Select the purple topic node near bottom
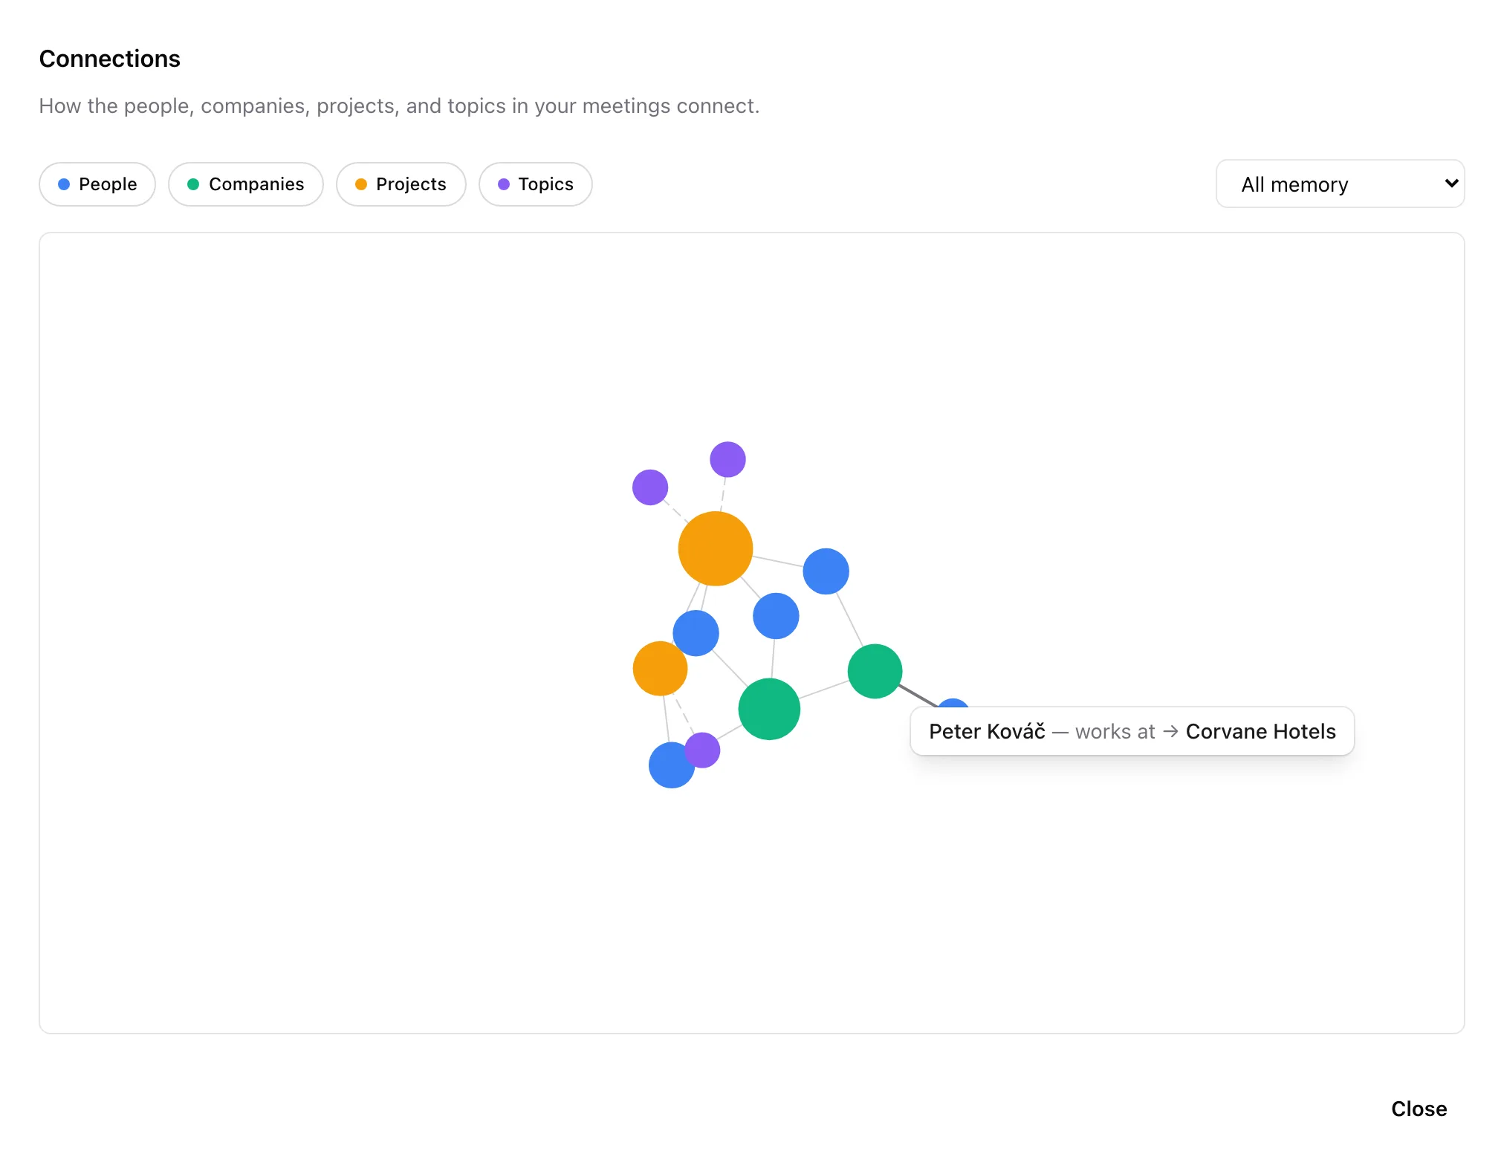Screen dimensions: 1504x1174 coord(703,750)
